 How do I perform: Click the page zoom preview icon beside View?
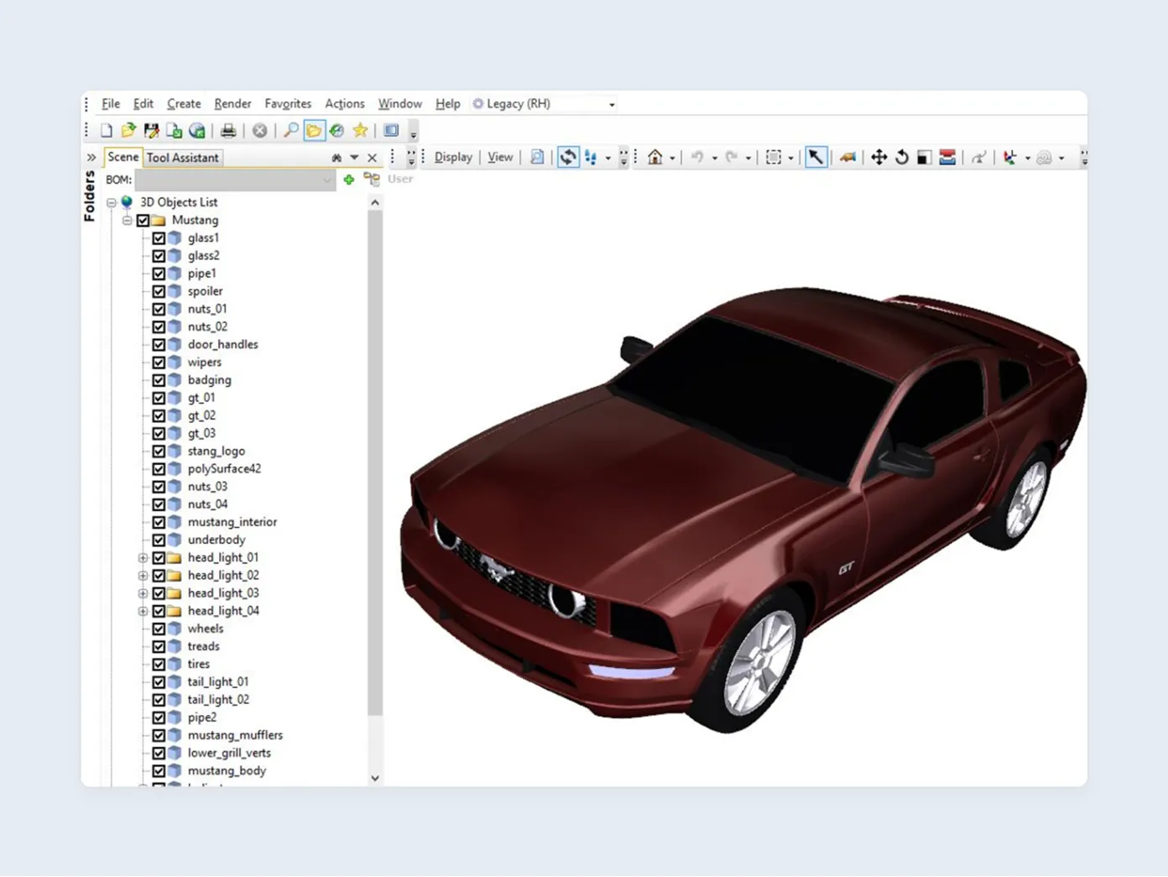[537, 157]
